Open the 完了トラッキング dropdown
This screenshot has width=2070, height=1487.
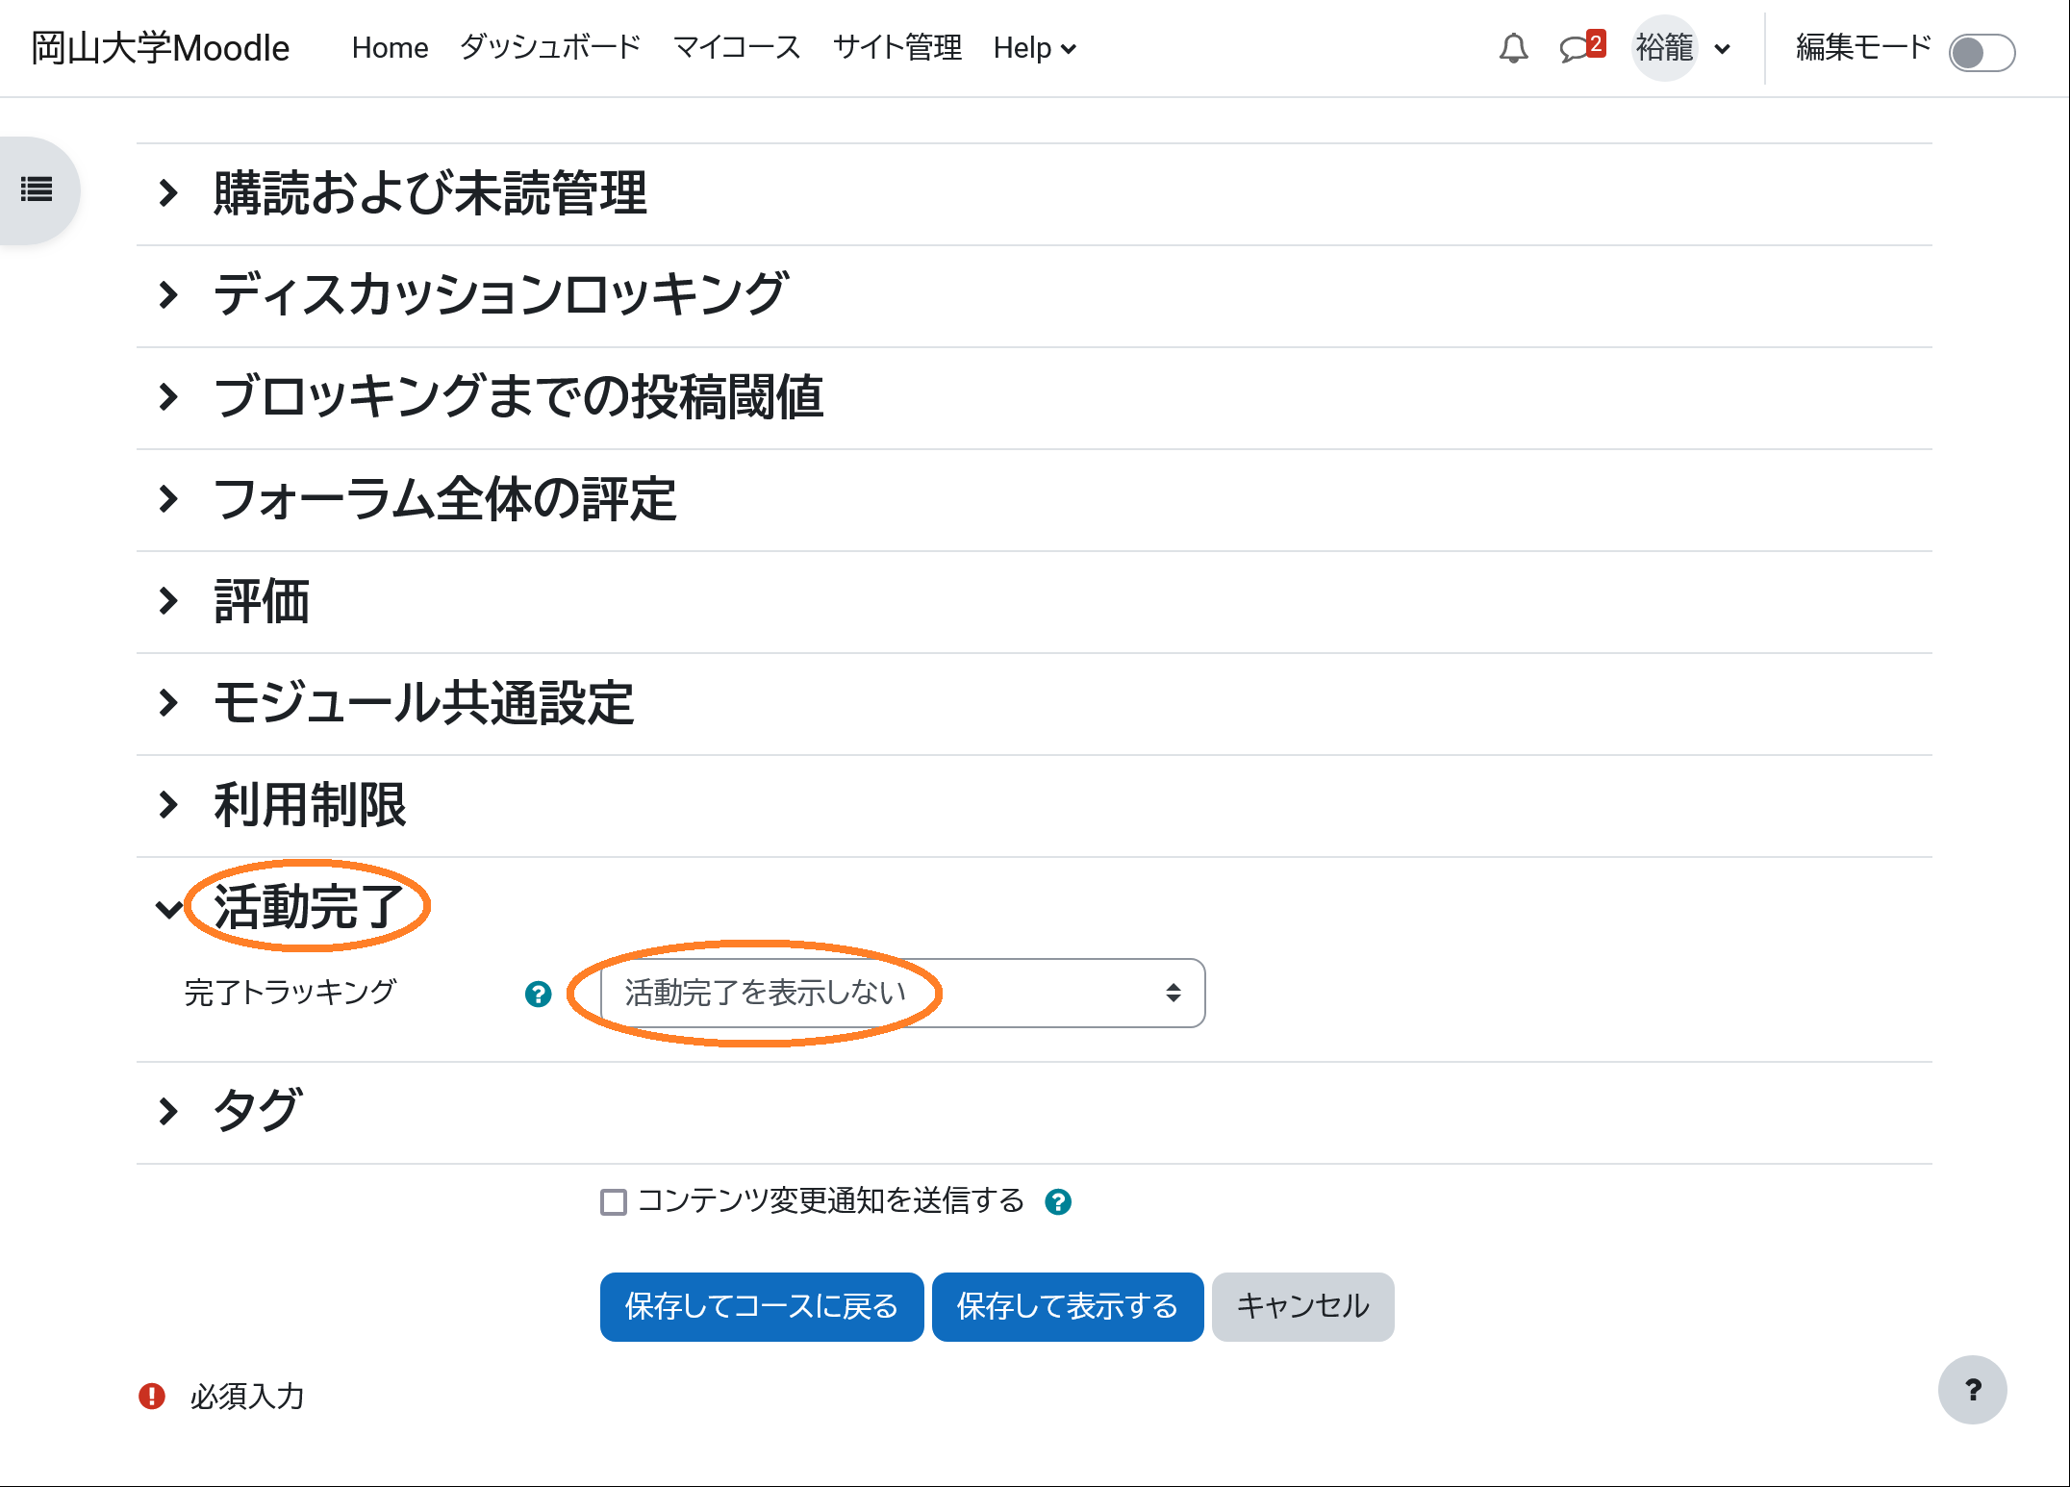tap(902, 993)
